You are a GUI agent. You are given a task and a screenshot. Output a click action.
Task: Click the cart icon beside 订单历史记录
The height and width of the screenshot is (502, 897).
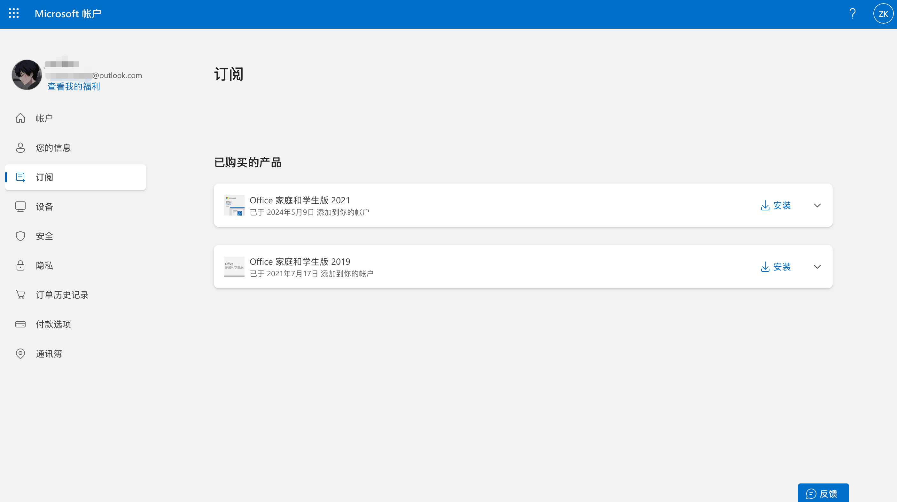click(20, 295)
